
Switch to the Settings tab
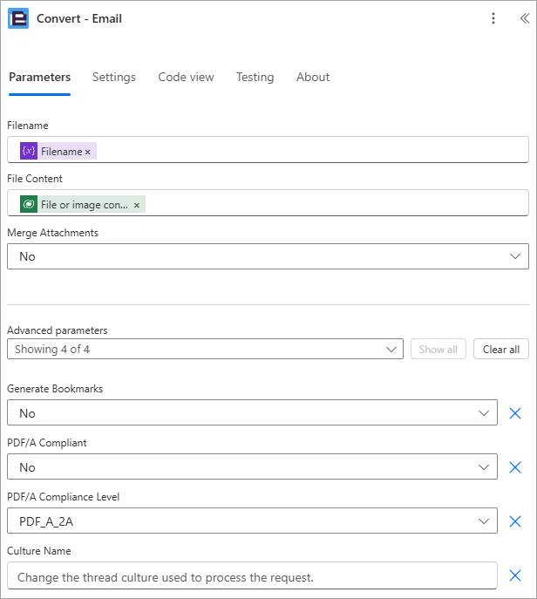click(114, 78)
